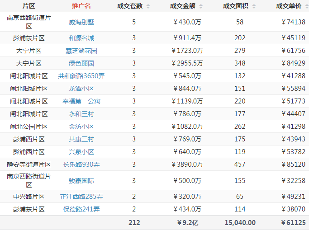Select the 中兴路片区 cell

coord(29,197)
